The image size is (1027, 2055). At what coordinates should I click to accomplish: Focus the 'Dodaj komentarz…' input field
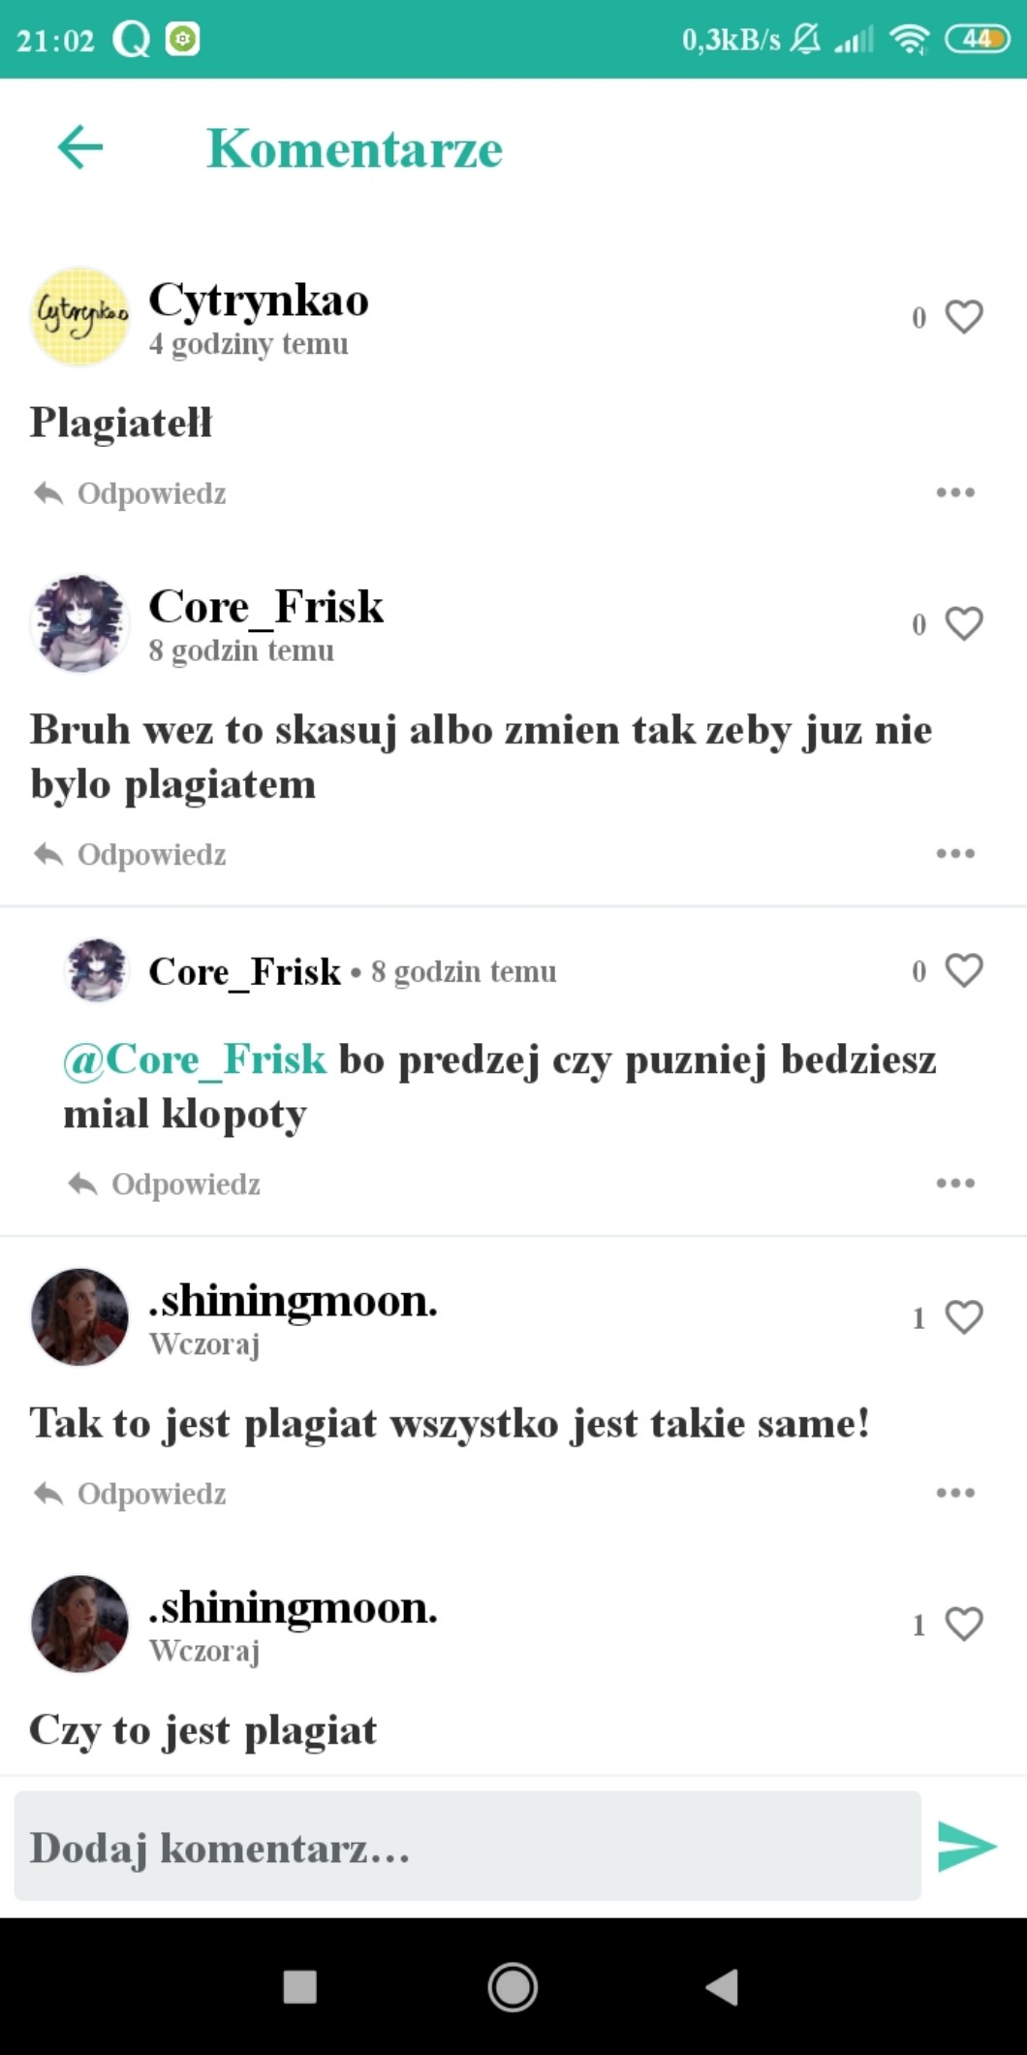tap(467, 1846)
